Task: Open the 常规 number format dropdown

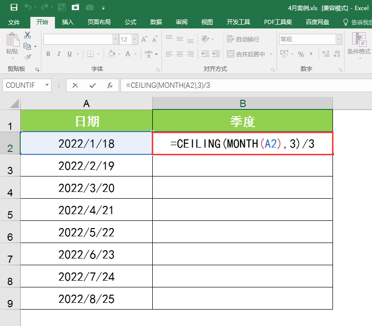Action: click(x=339, y=39)
